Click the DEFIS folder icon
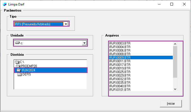191x112 pixels. tap(20, 74)
